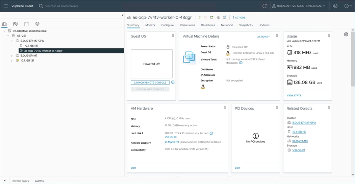Click EDIT in PCI Devices card
The height and width of the screenshot is (184, 355).
237,168
